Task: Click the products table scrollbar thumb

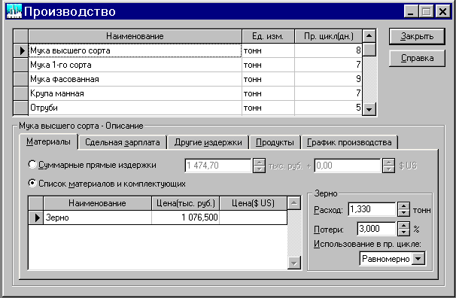Action: [x=369, y=50]
